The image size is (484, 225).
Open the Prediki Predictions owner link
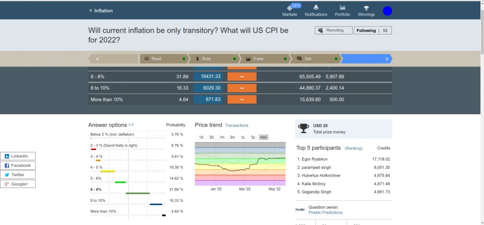click(x=325, y=212)
